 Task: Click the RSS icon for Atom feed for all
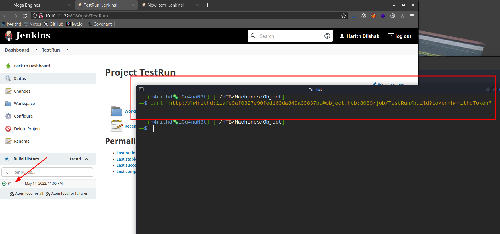(x=12, y=194)
